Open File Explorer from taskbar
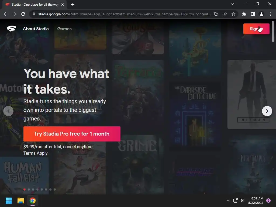Viewport: 276px width, 207px height. 20,201
